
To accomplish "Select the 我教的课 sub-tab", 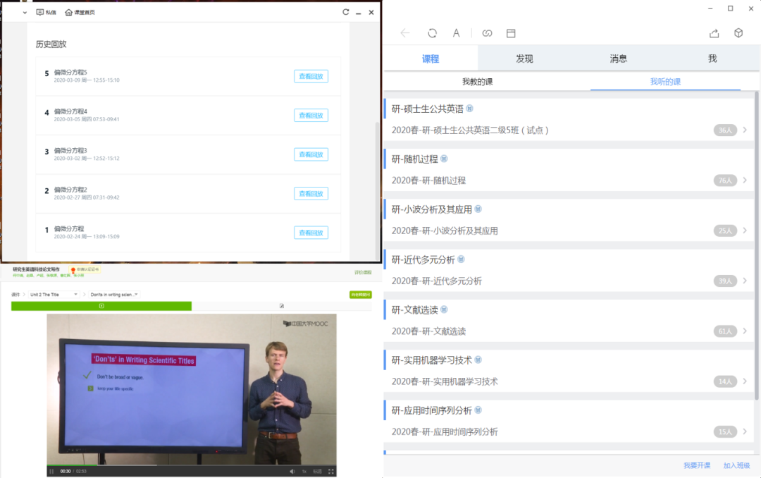I will [477, 82].
